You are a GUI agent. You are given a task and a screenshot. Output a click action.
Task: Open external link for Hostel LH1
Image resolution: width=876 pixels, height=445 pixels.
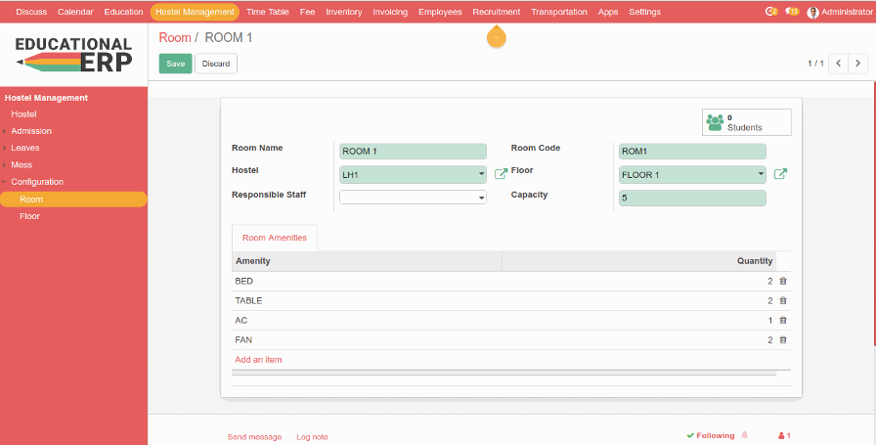point(501,174)
